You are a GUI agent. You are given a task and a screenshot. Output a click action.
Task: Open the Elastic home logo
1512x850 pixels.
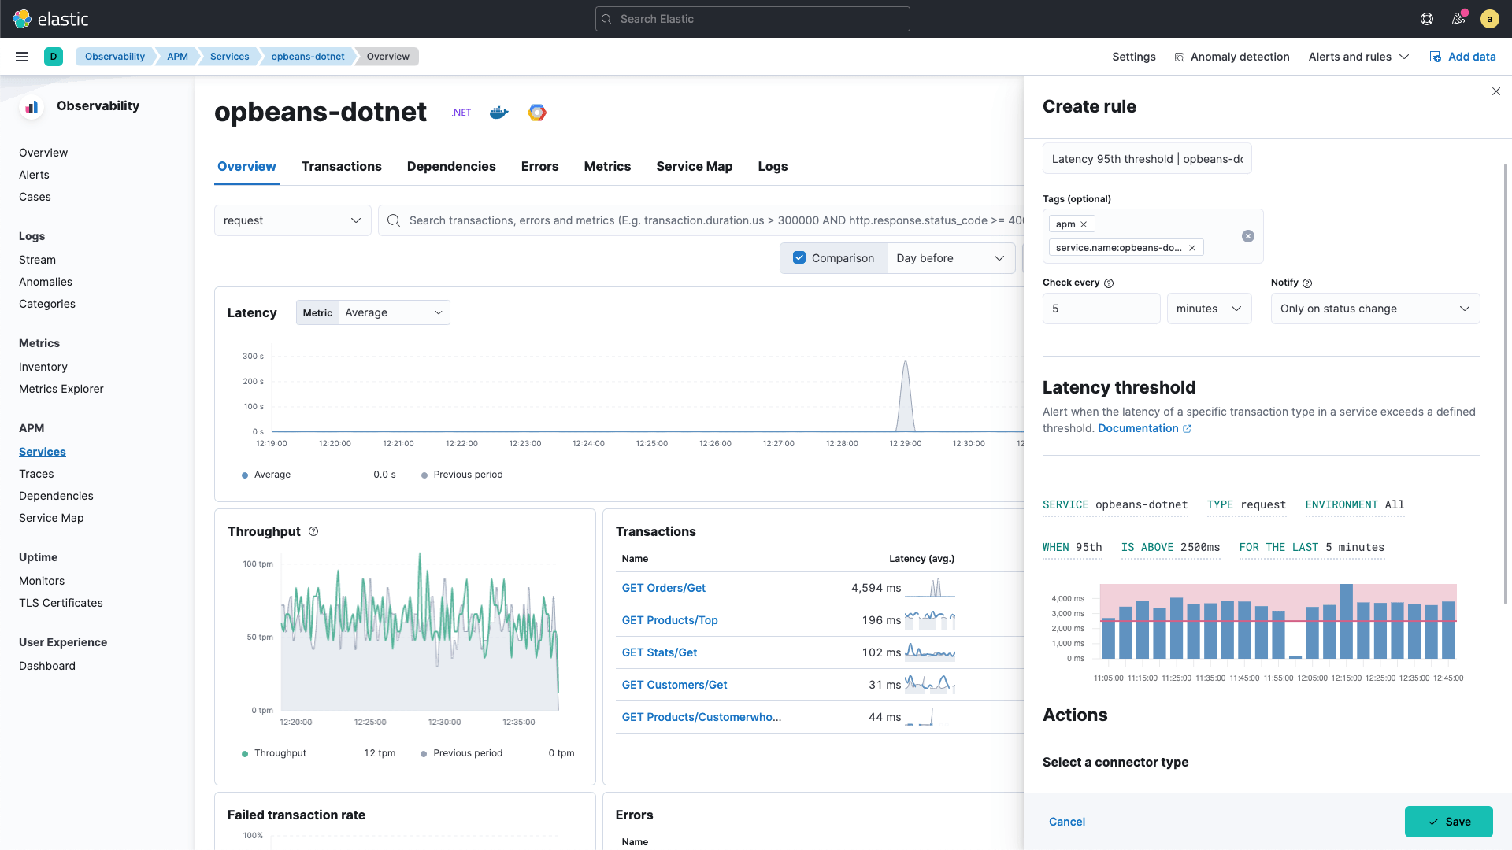coord(51,19)
